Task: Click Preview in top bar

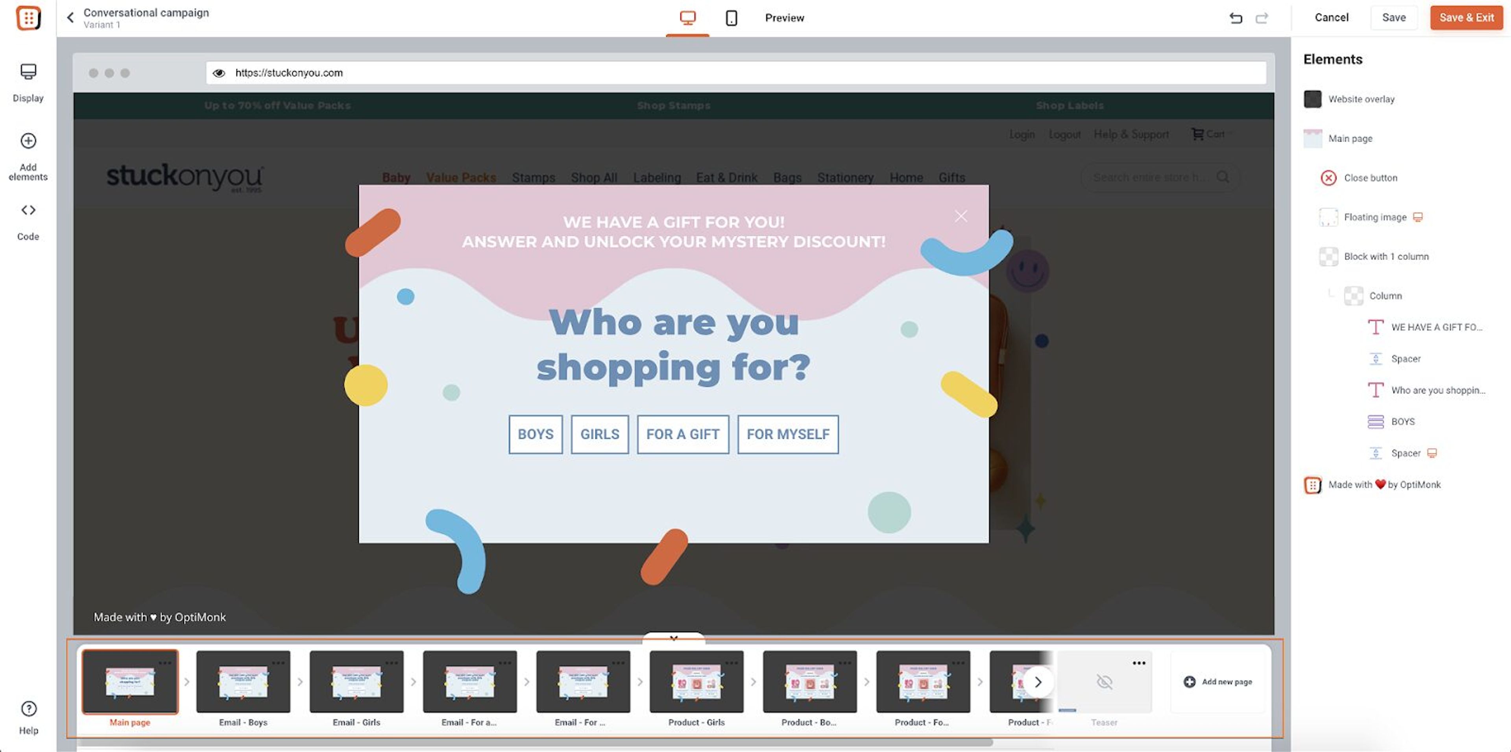Action: 784,18
